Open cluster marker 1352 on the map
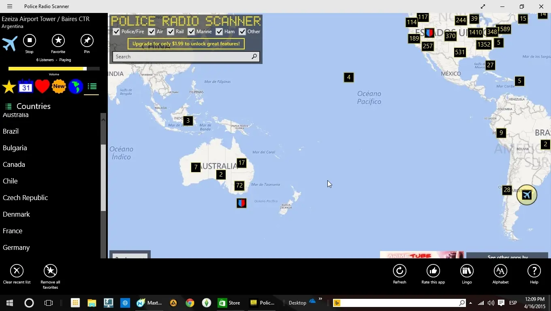 484,45
